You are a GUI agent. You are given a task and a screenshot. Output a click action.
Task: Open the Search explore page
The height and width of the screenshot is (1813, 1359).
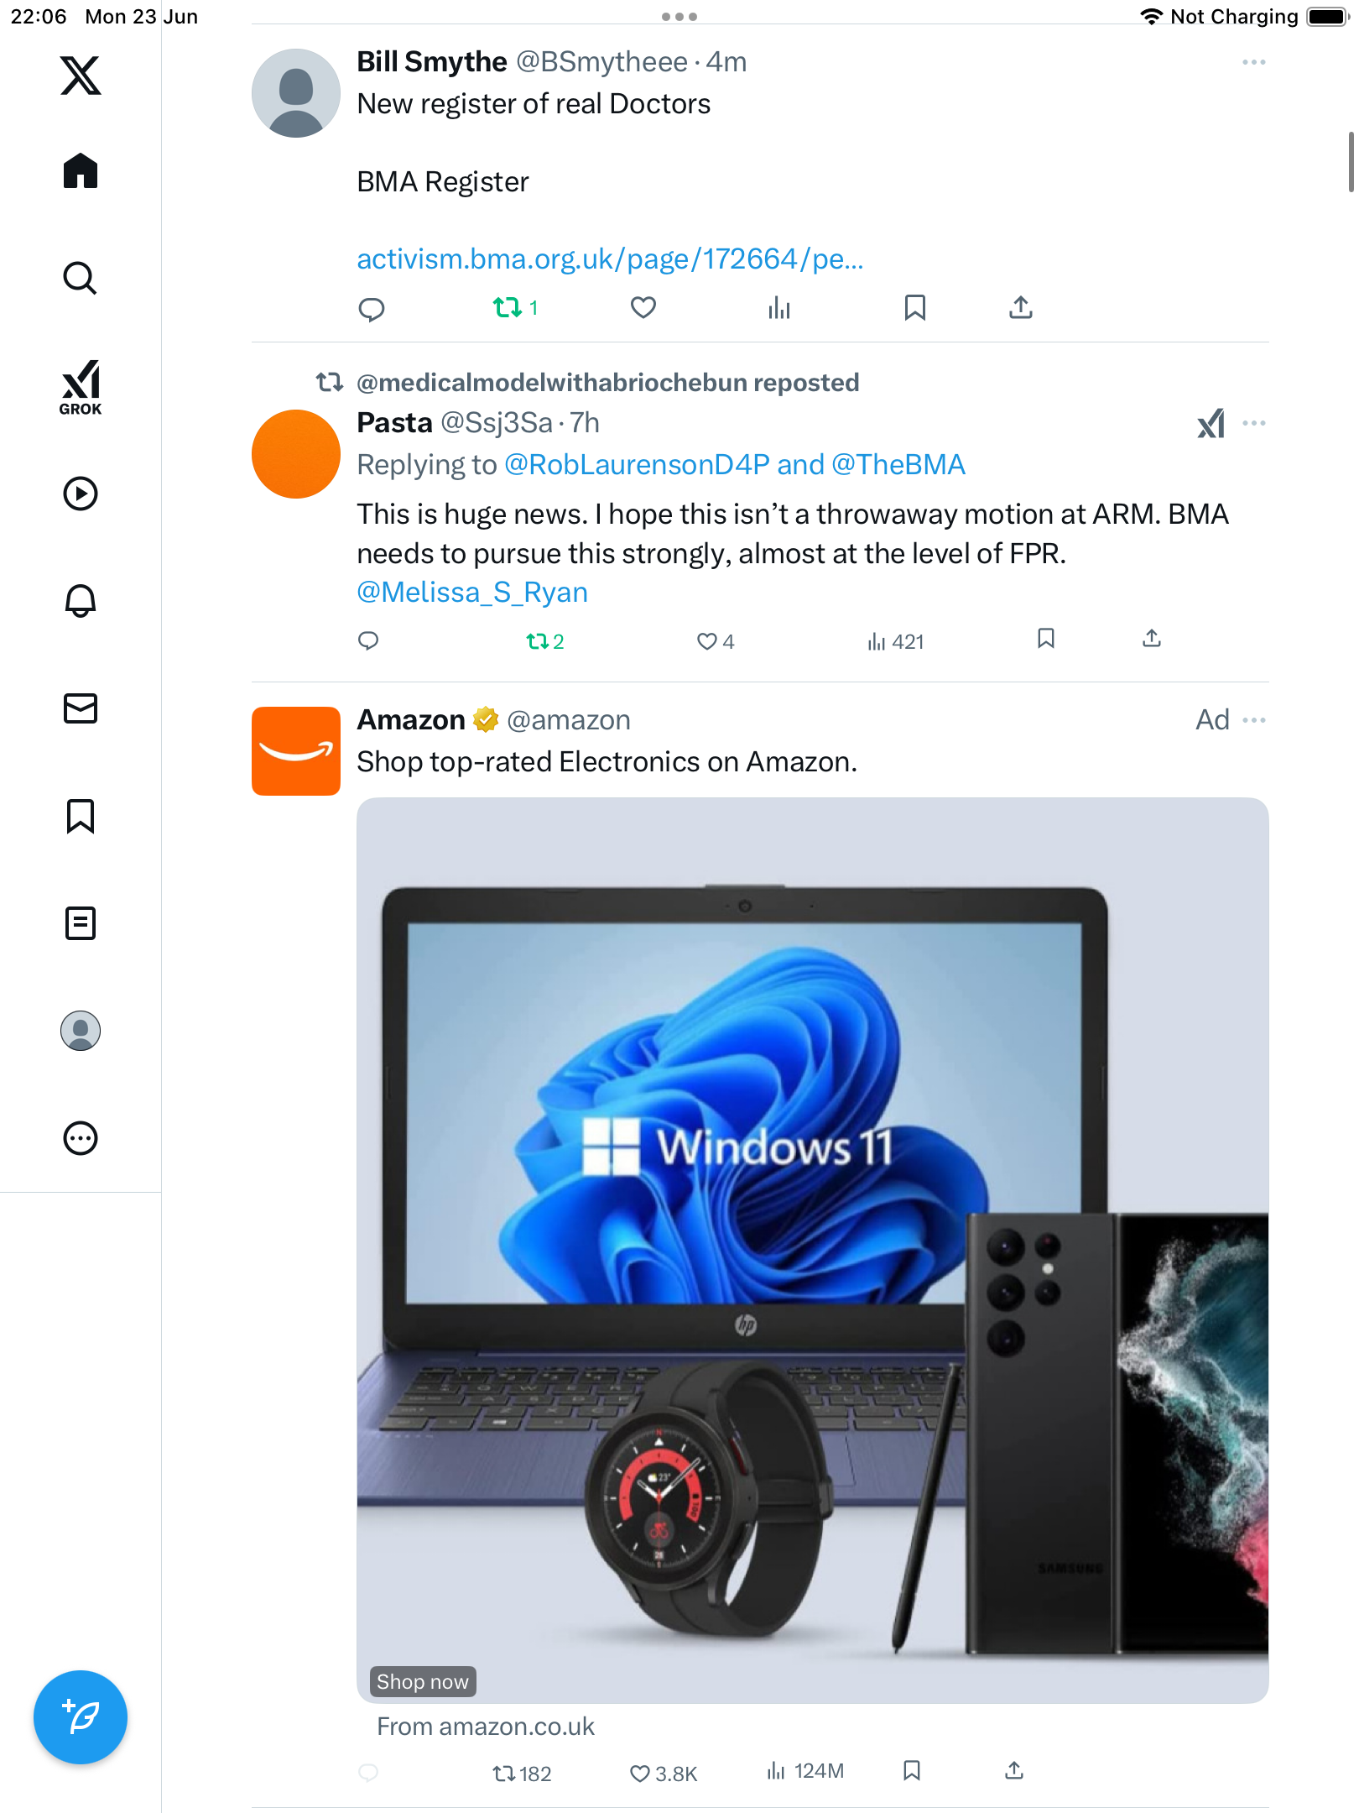pos(81,278)
